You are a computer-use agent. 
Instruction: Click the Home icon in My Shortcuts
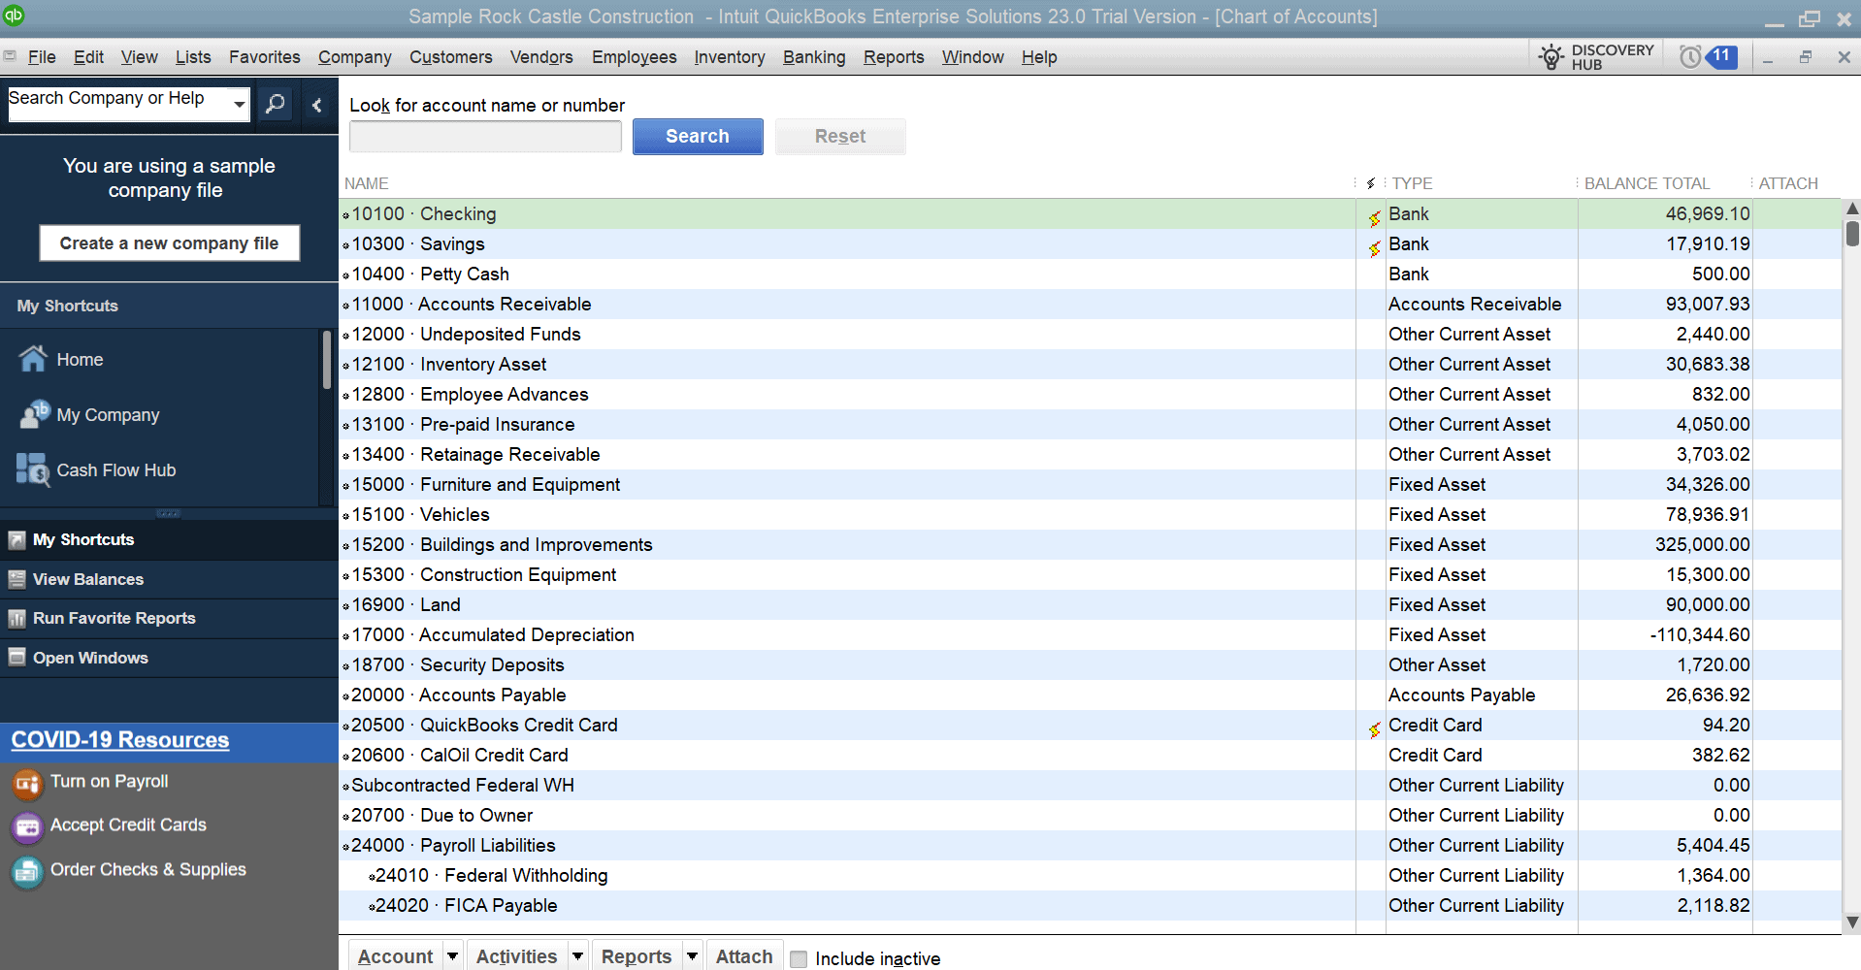pyautogui.click(x=33, y=359)
